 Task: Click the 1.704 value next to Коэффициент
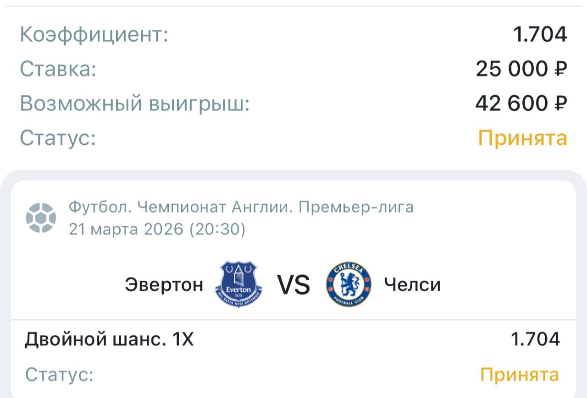(540, 35)
